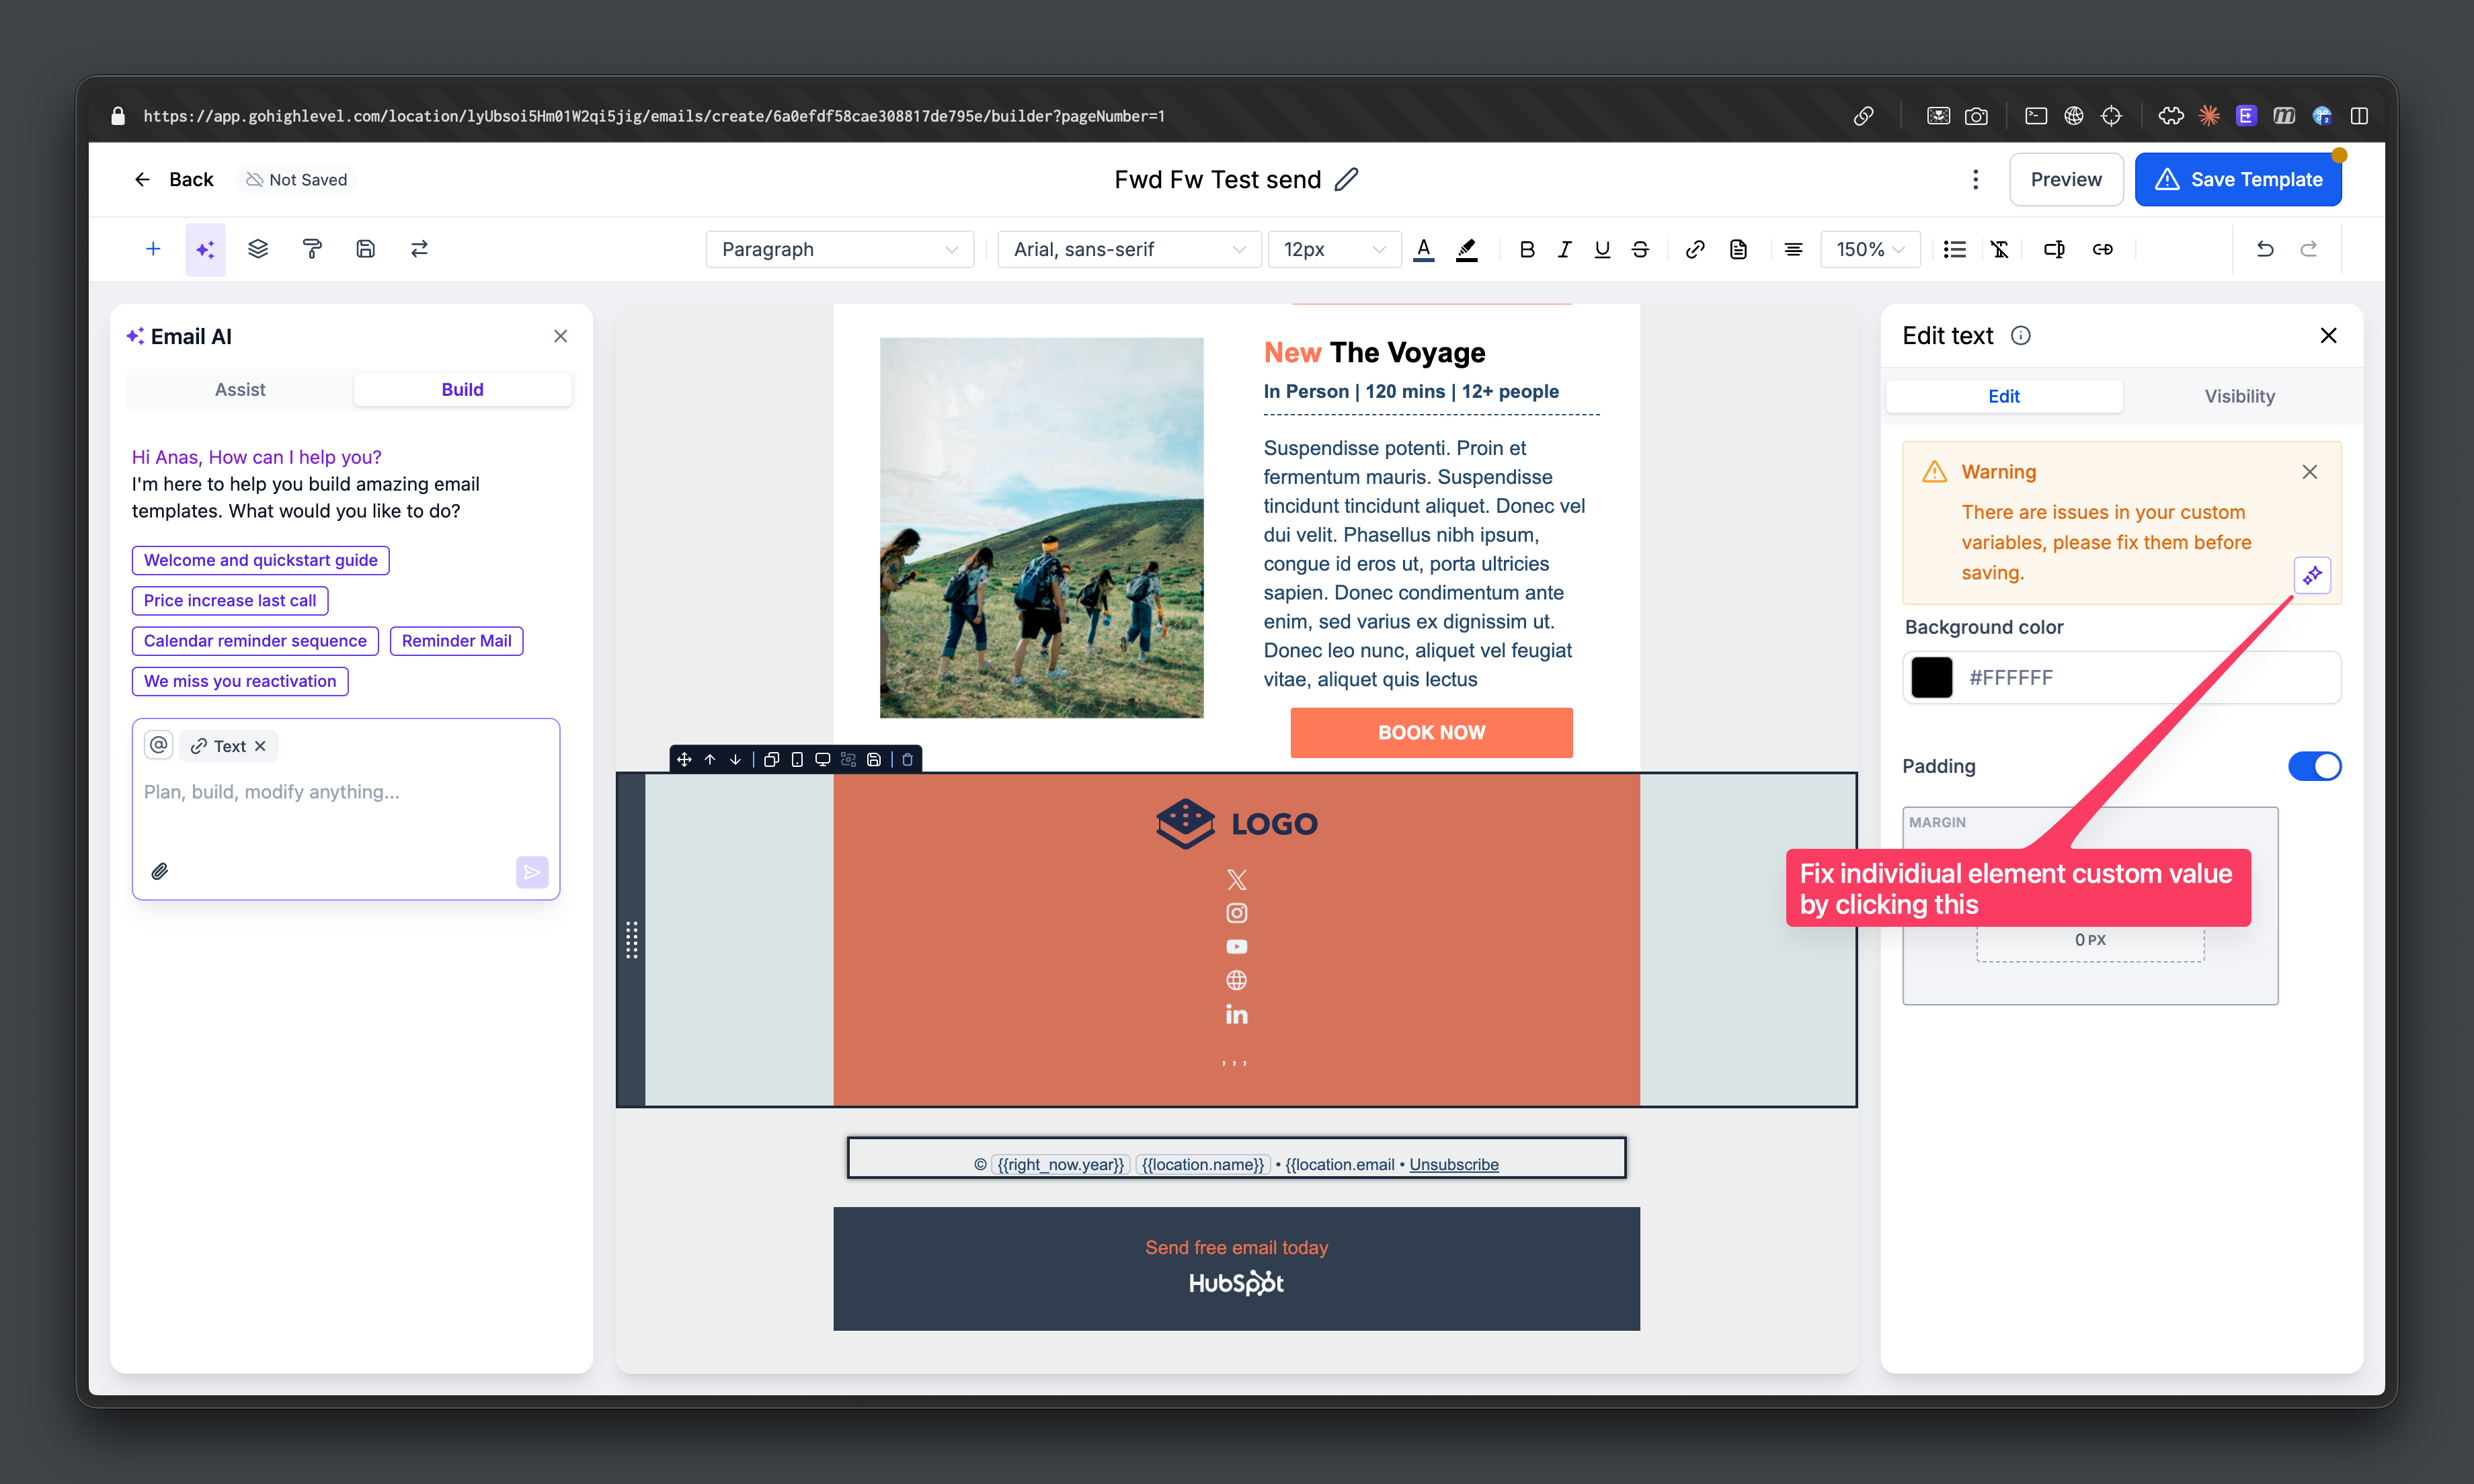Select We miss you reactivation suggestion
The width and height of the screenshot is (2474, 1484).
click(x=240, y=681)
